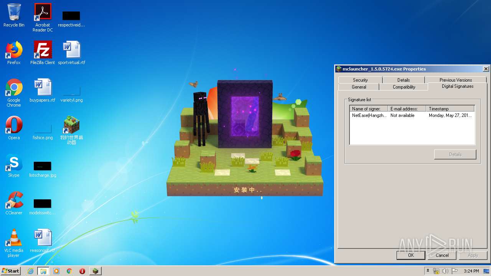Launch CCleaner desktop shortcut
Viewport: 491px width, 276px height.
[14, 203]
